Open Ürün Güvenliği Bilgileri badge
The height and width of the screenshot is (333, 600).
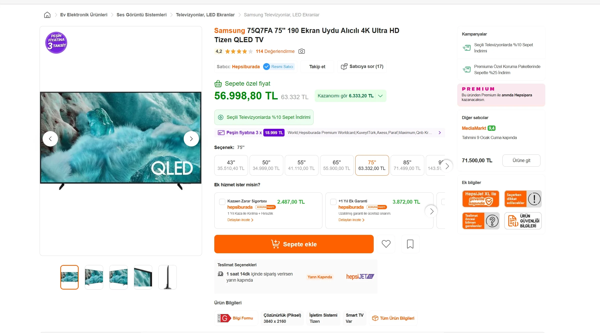523,221
